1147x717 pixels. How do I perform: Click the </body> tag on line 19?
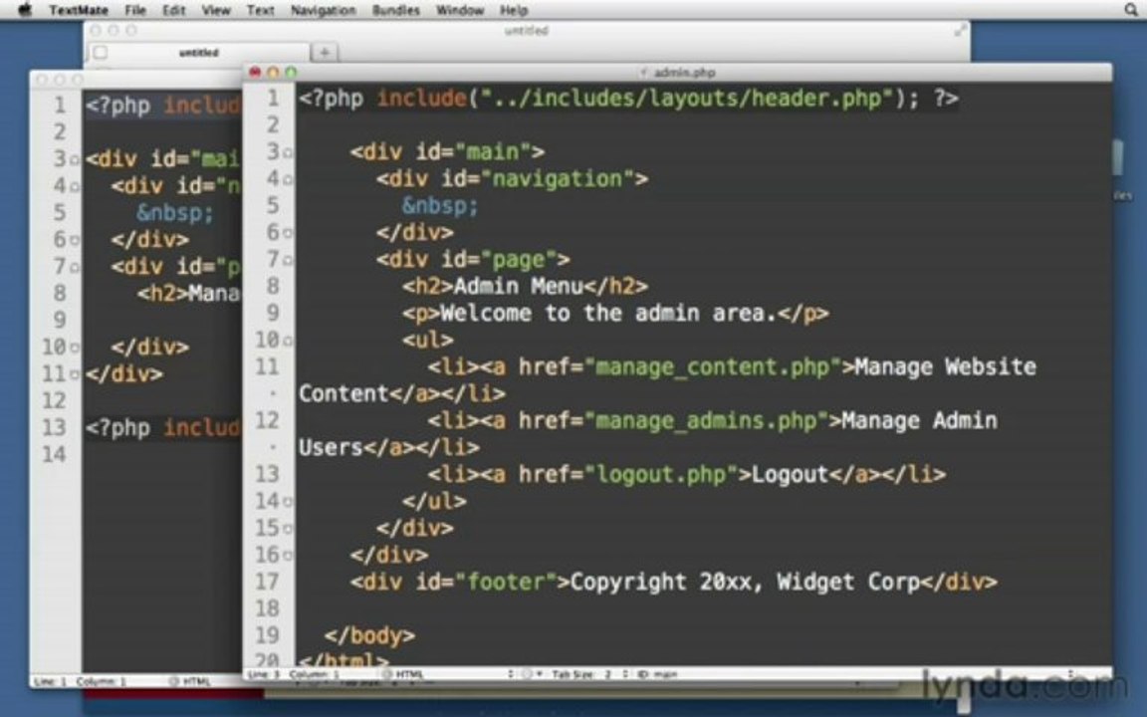point(370,636)
